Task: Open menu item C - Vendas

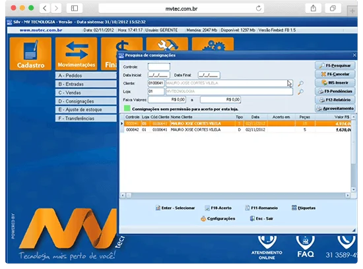Action: [x=86, y=92]
